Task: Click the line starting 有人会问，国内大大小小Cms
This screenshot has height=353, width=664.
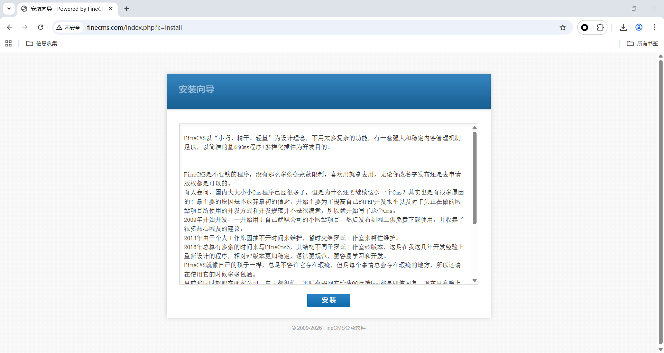Action: tap(324, 201)
